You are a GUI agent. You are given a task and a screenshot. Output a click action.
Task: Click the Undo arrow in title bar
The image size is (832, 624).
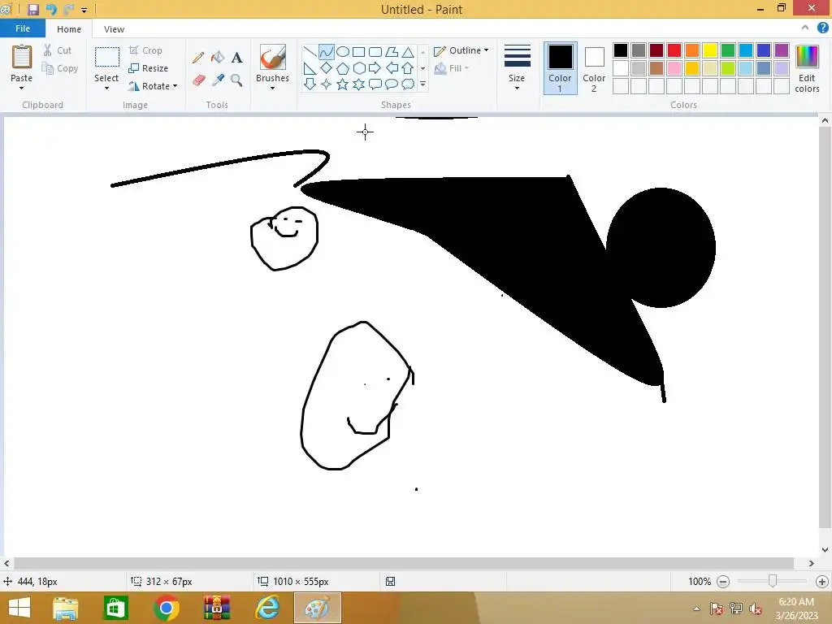(x=51, y=10)
